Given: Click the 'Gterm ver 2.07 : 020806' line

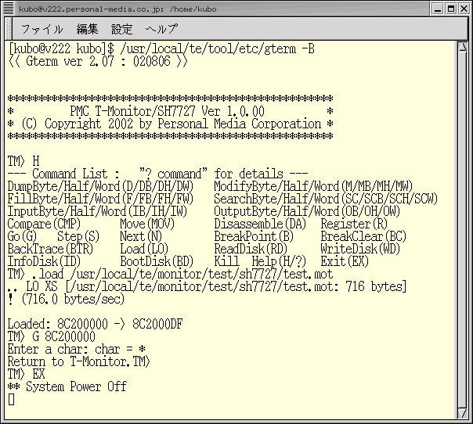Looking at the screenshot, I should pyautogui.click(x=98, y=61).
